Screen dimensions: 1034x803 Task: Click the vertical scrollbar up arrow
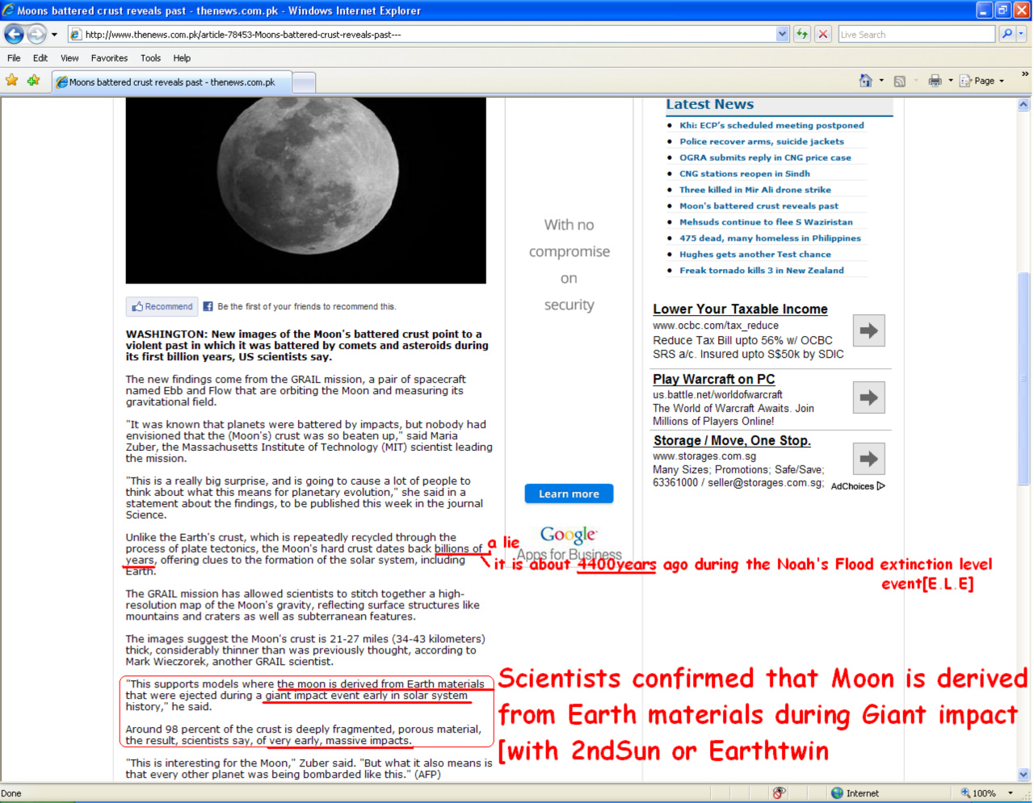(x=1023, y=105)
